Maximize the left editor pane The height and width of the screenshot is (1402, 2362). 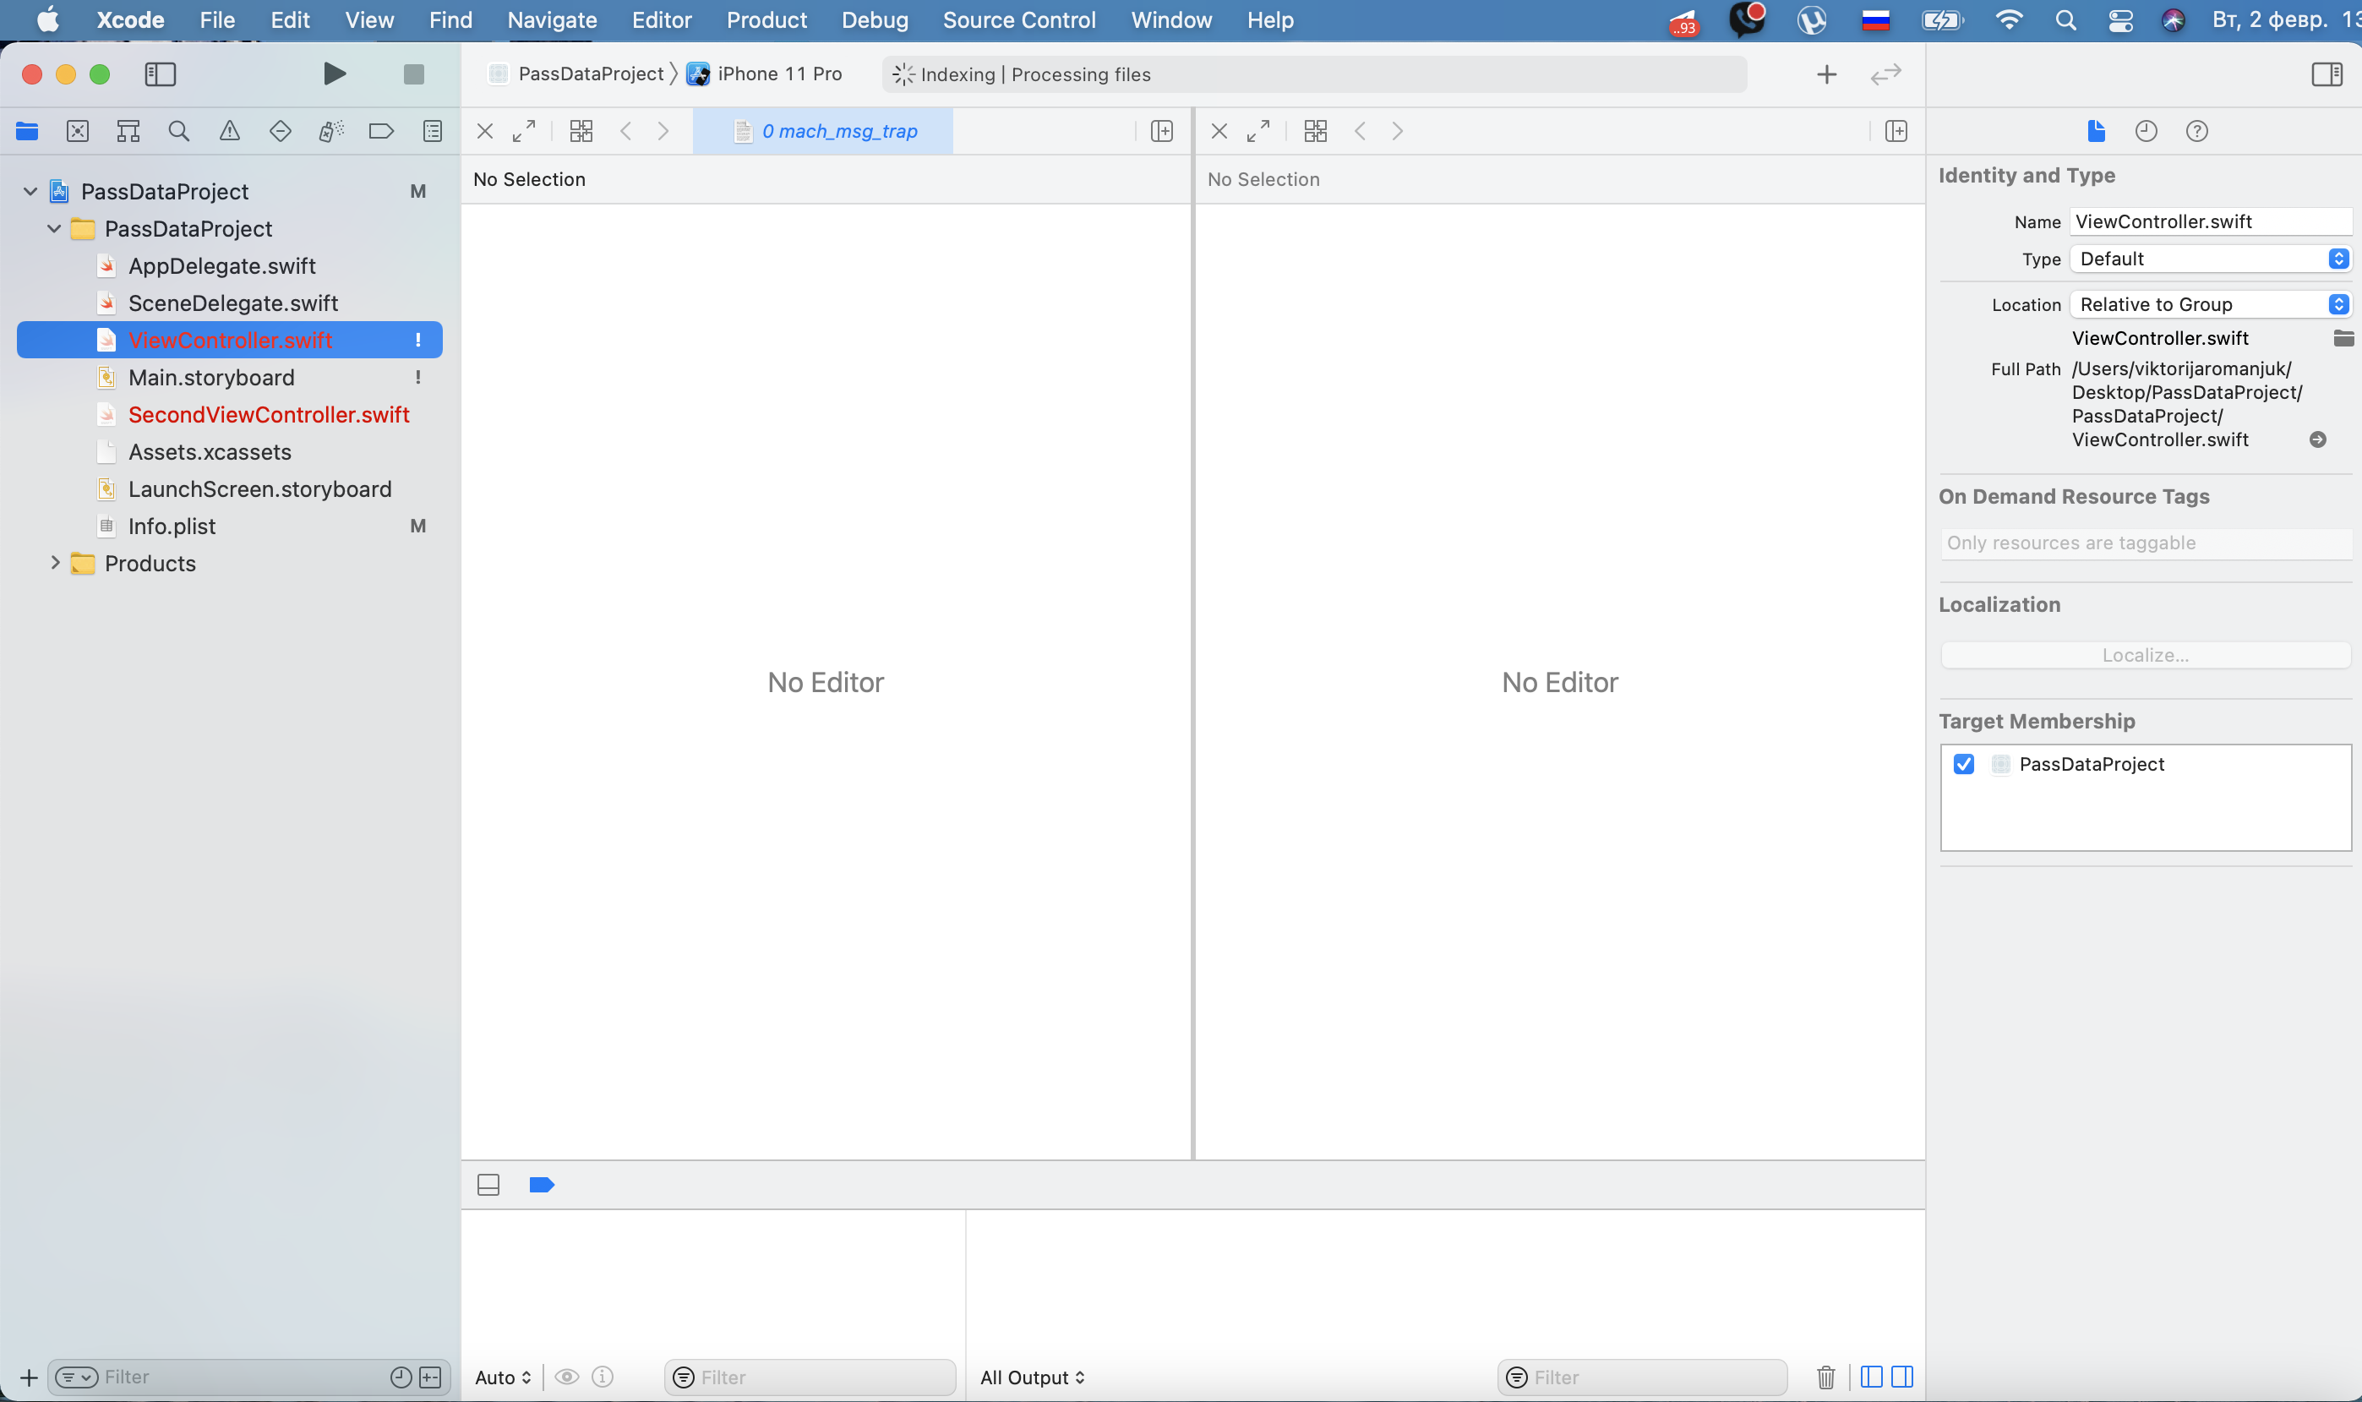(523, 131)
